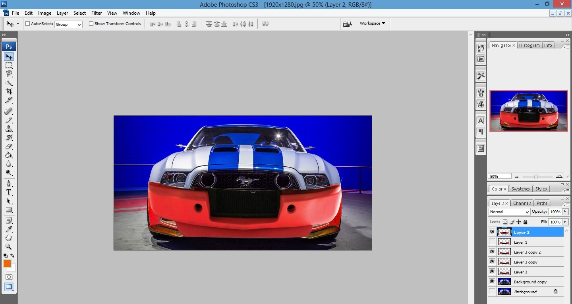Open the Layers panel options menu
The height and width of the screenshot is (304, 572).
tap(566, 205)
